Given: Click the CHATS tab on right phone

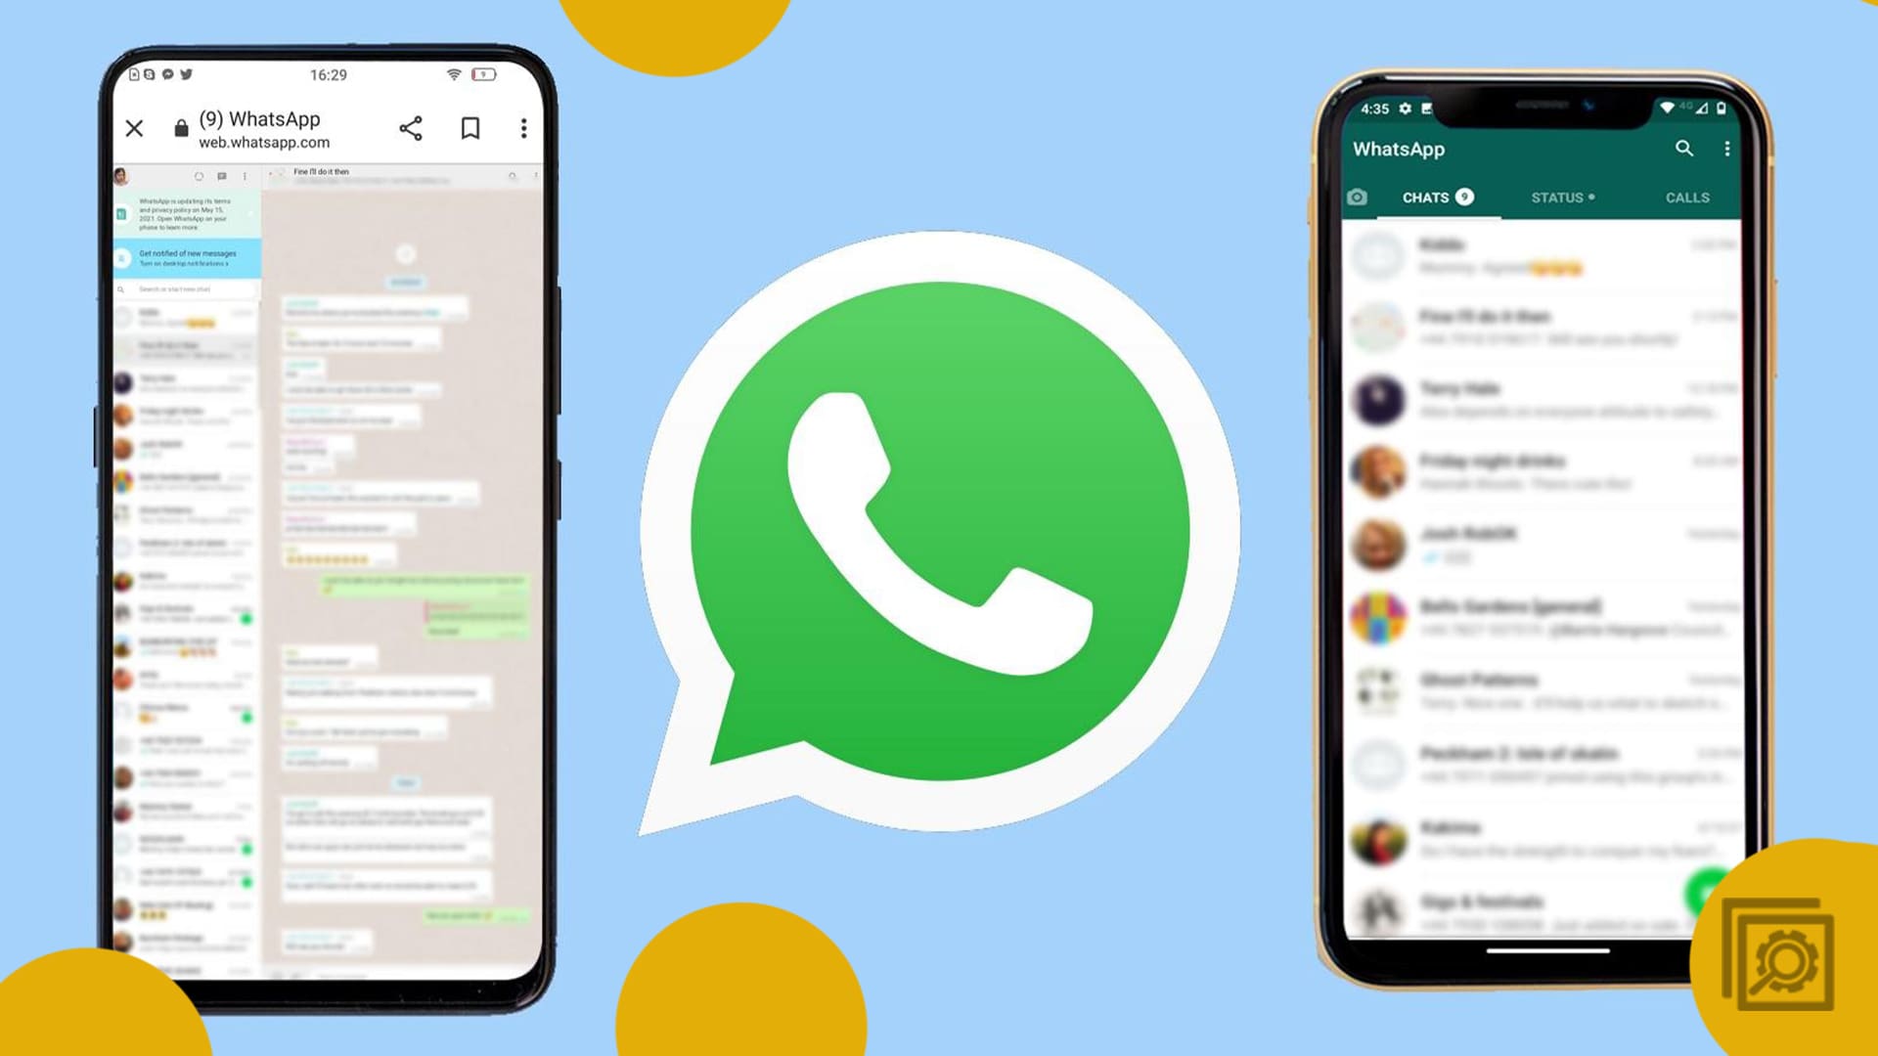Looking at the screenshot, I should click(1436, 196).
